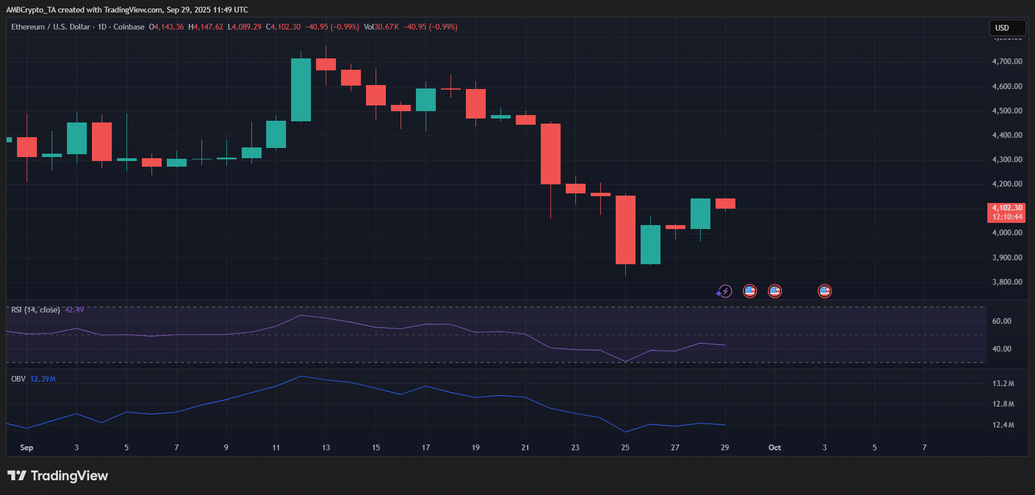The width and height of the screenshot is (1035, 495).
Task: Click the Sep label on the time axis
Action: click(27, 447)
